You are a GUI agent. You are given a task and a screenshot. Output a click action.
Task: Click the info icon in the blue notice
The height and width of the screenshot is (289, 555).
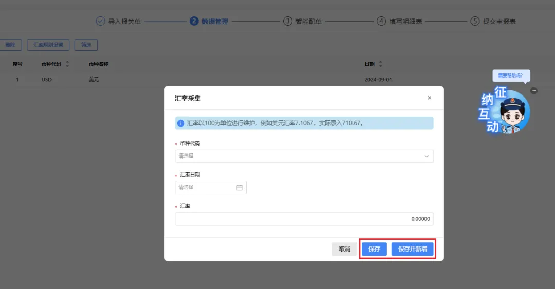(x=180, y=123)
